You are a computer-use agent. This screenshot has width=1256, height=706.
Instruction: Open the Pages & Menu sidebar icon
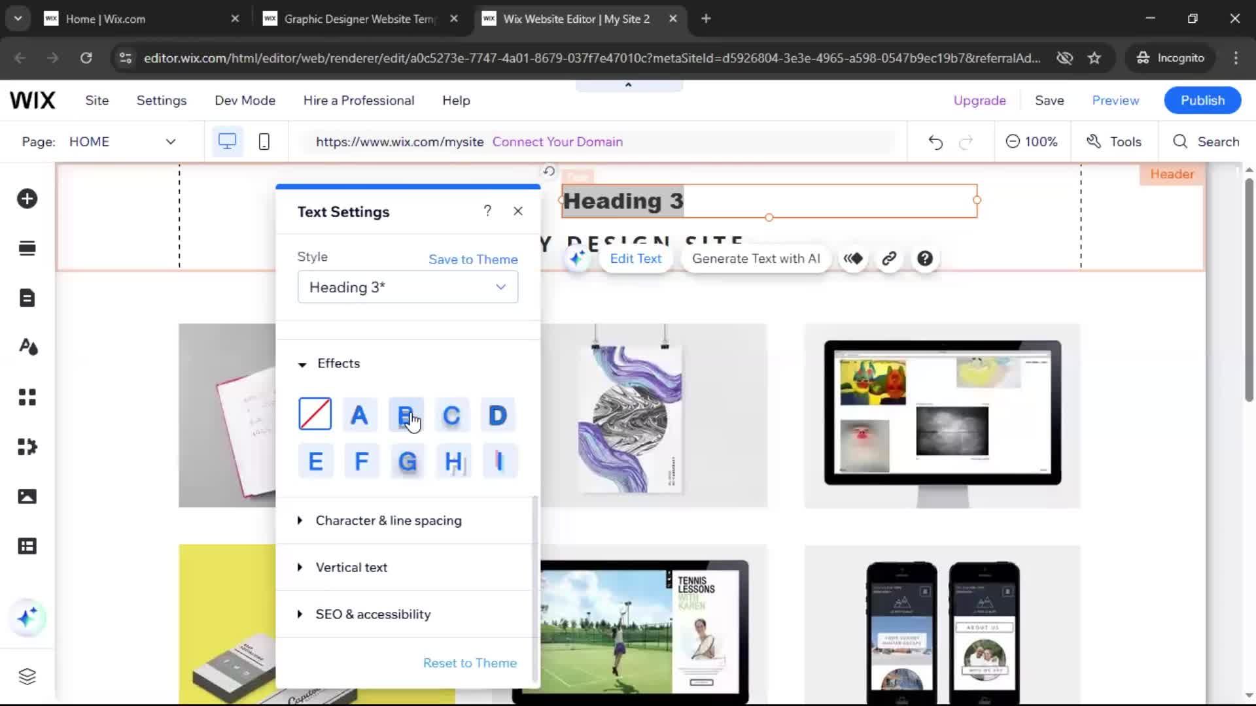pyautogui.click(x=27, y=298)
